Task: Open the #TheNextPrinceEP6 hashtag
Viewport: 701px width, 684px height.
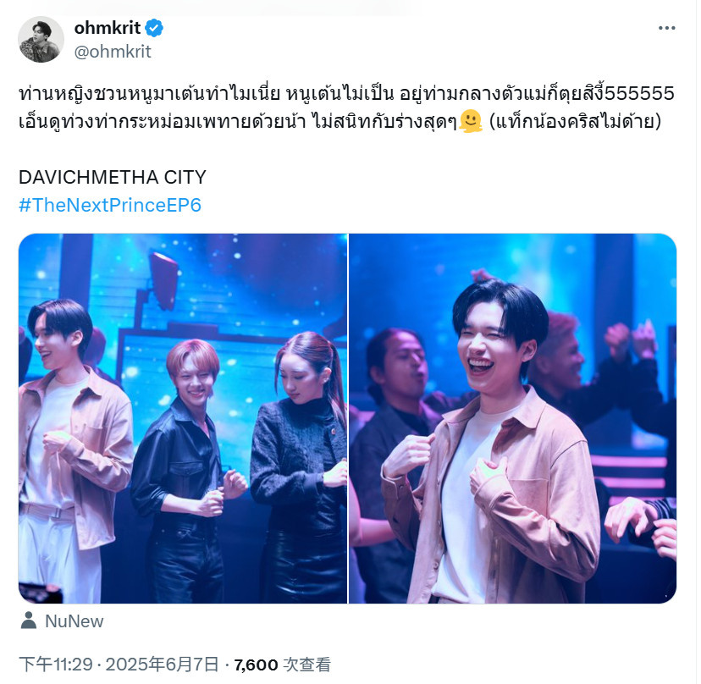Action: point(110,205)
